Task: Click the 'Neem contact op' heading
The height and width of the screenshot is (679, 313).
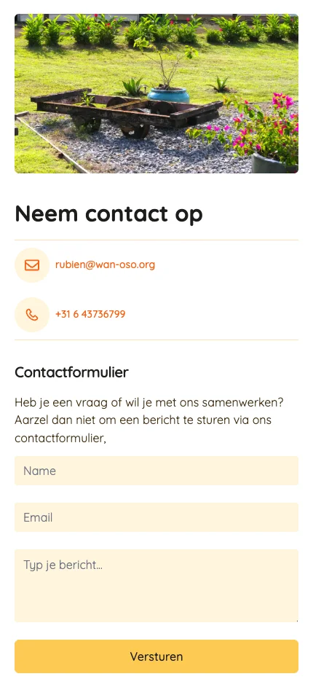Action: tap(108, 214)
